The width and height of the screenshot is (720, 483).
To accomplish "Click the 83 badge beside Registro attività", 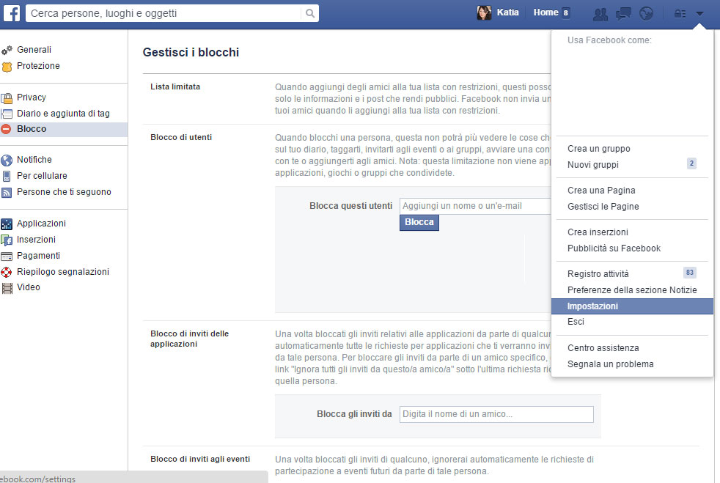I will (690, 273).
